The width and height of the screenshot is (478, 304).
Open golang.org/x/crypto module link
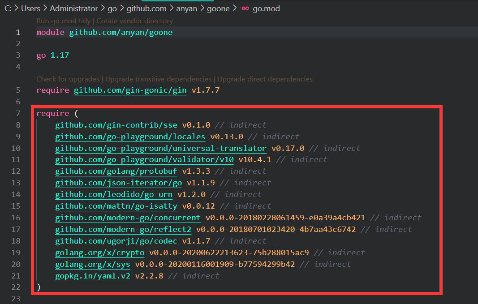pos(100,253)
